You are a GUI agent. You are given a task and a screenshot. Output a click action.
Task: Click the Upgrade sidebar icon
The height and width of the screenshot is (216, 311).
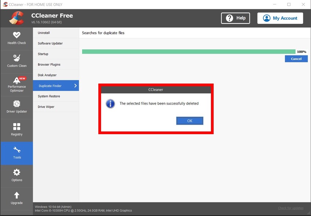(x=17, y=198)
